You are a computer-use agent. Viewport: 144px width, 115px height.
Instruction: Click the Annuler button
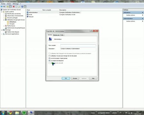click(75, 78)
